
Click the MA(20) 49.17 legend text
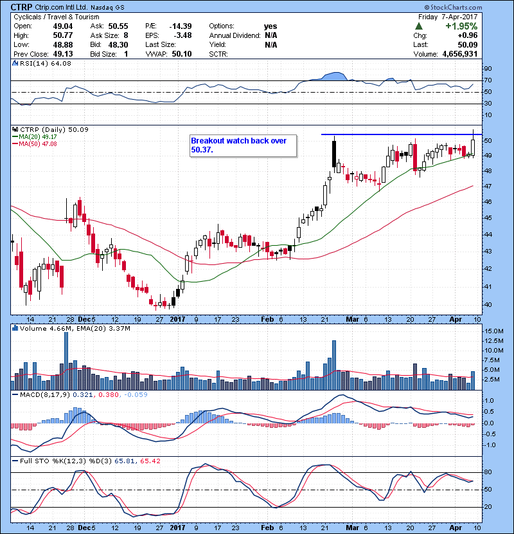(x=38, y=137)
